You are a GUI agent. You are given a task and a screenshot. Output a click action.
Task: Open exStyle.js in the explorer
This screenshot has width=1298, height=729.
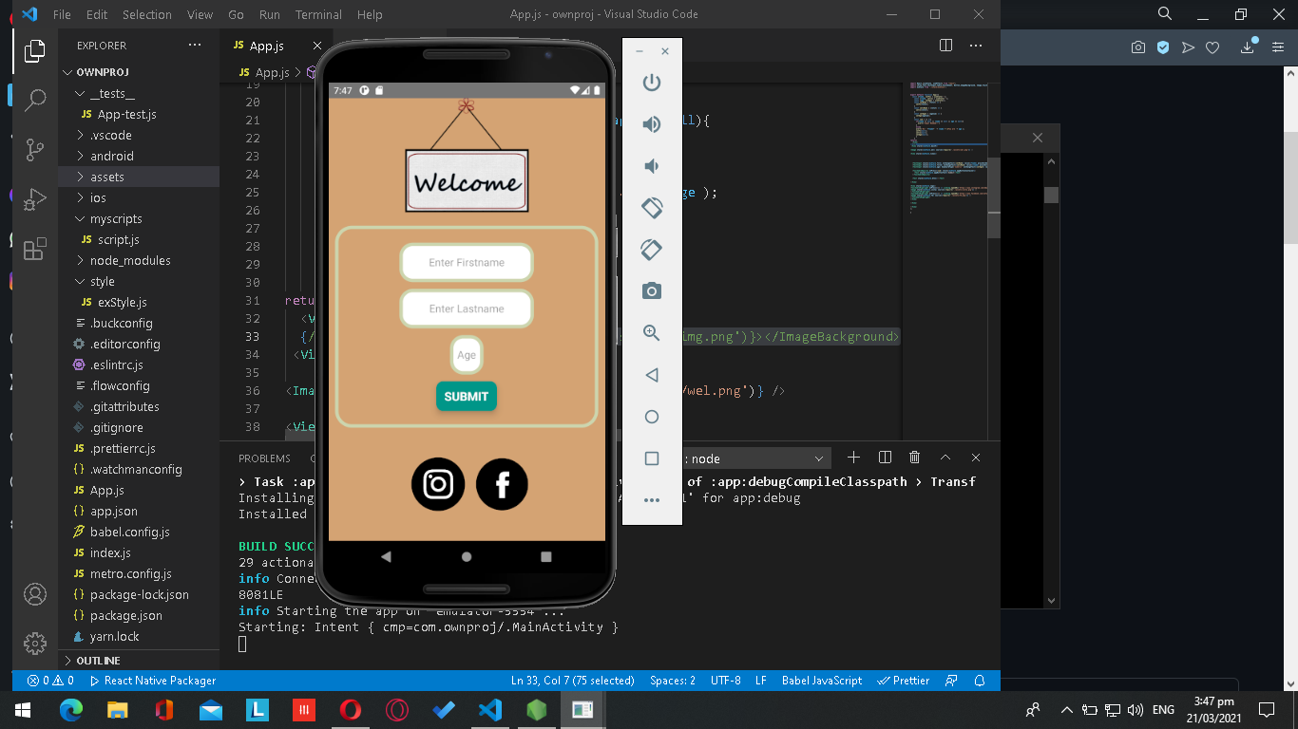coord(122,302)
